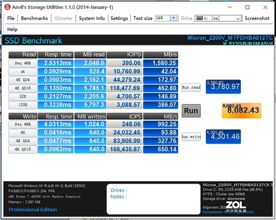This screenshot has height=220, width=276.
Task: Click the 4K write test button
Action: [x=23, y=132]
